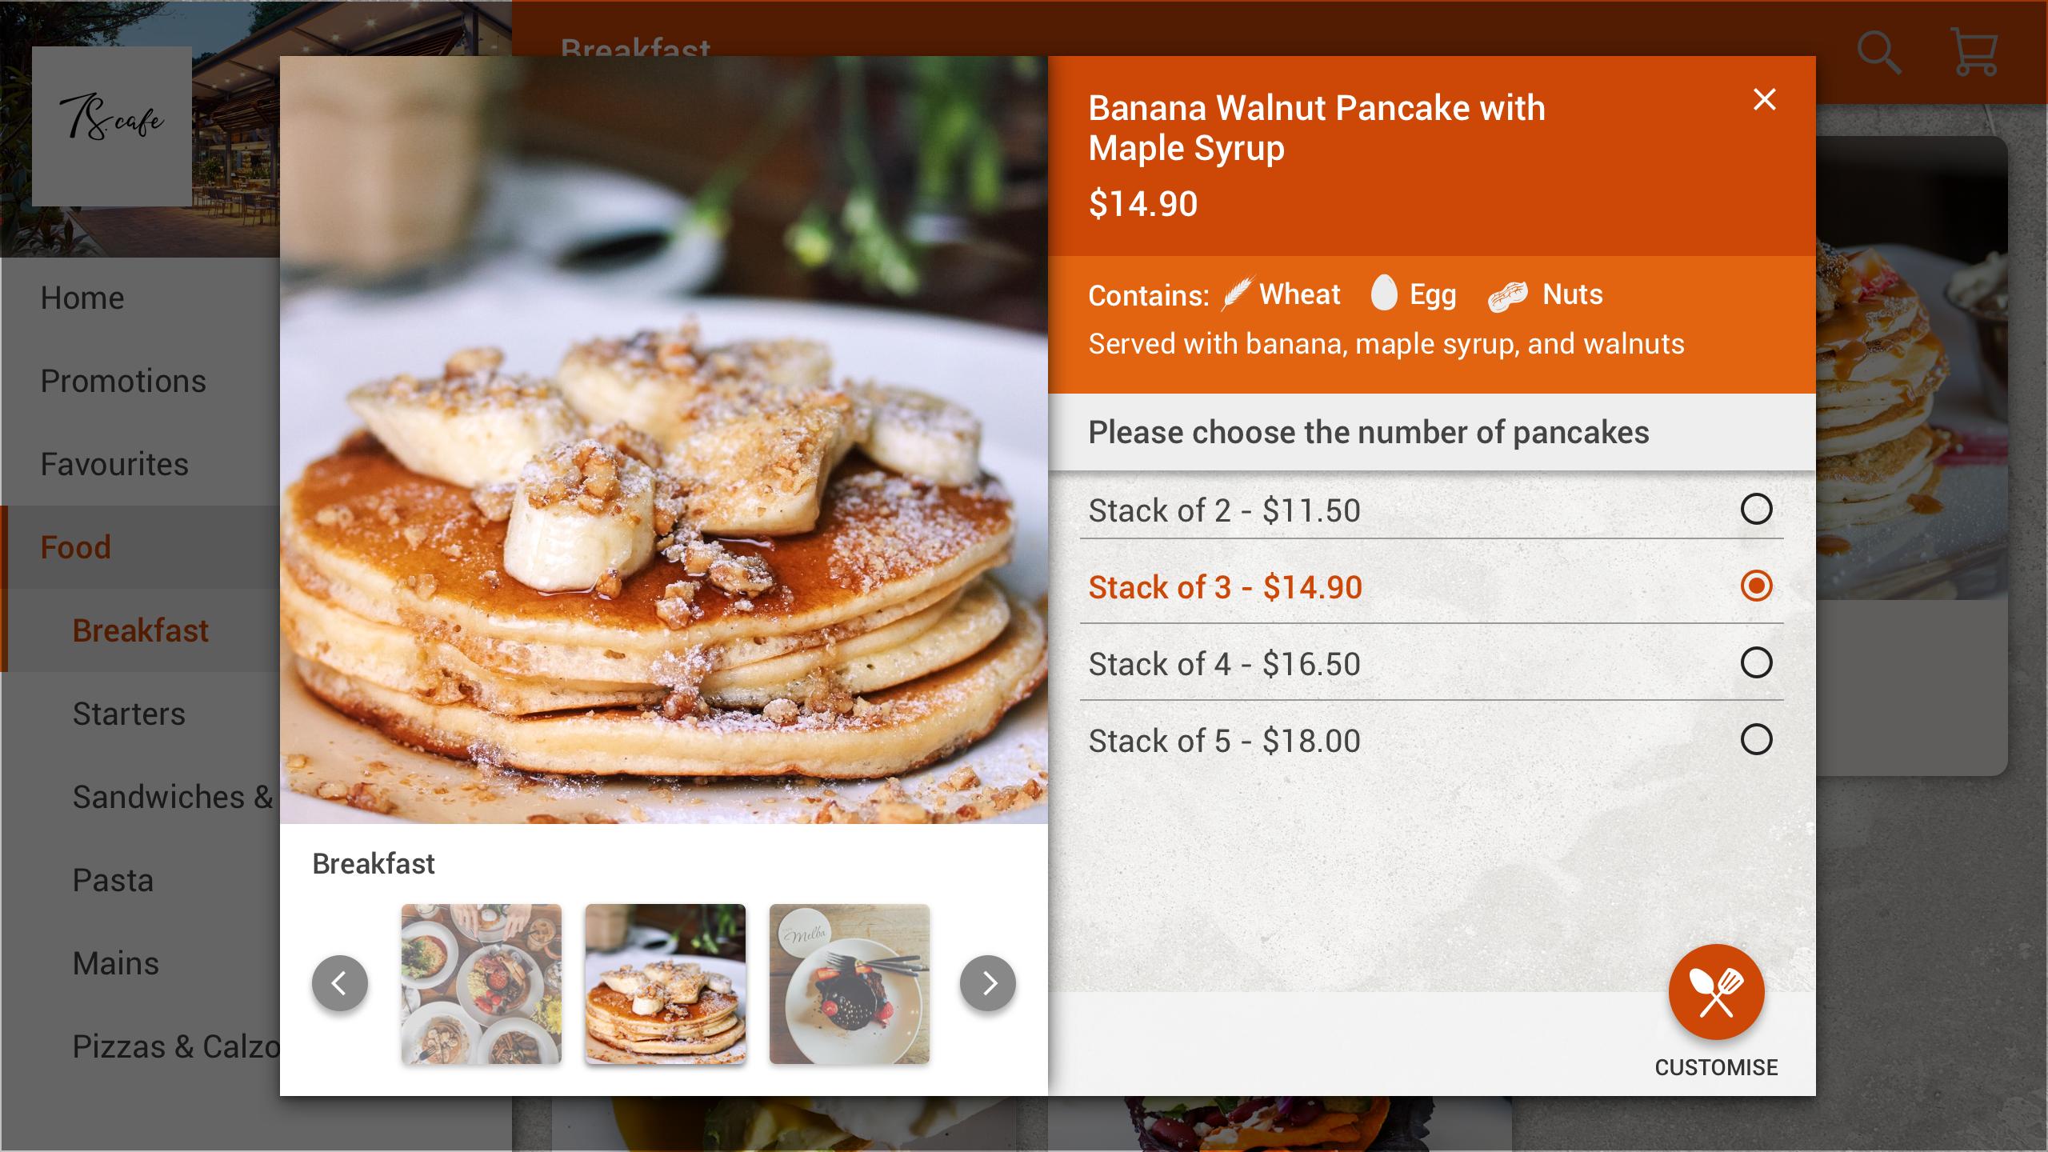View the breakfast platter thumbnail
The width and height of the screenshot is (2048, 1152).
pyautogui.click(x=482, y=983)
